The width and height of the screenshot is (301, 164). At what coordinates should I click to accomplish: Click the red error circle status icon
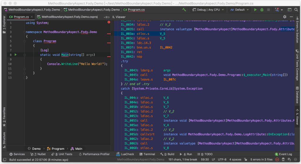[277, 159]
